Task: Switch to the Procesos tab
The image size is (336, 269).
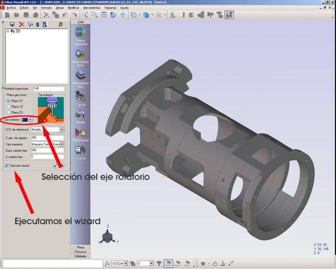Action: coord(80,252)
